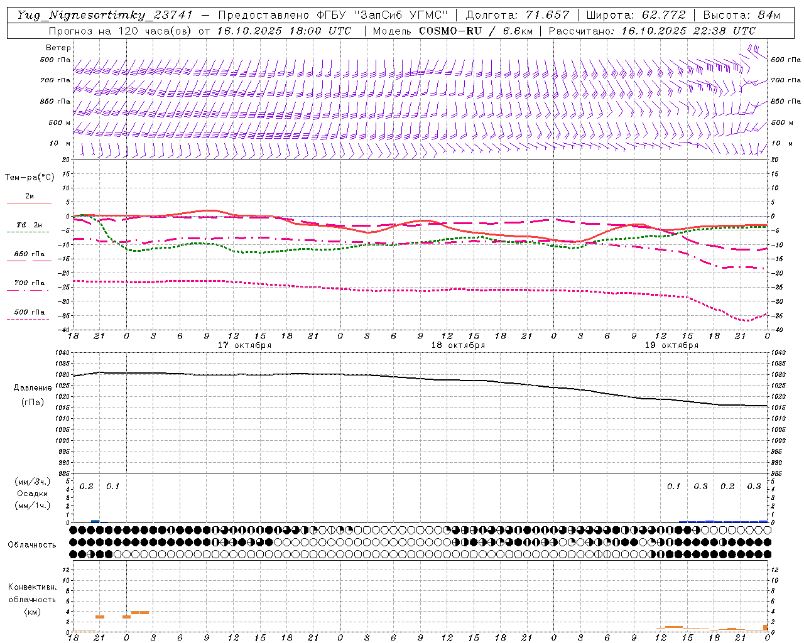Select the 'Тем-ра(°C)' temperature axis label
804x643 pixels.
click(30, 178)
